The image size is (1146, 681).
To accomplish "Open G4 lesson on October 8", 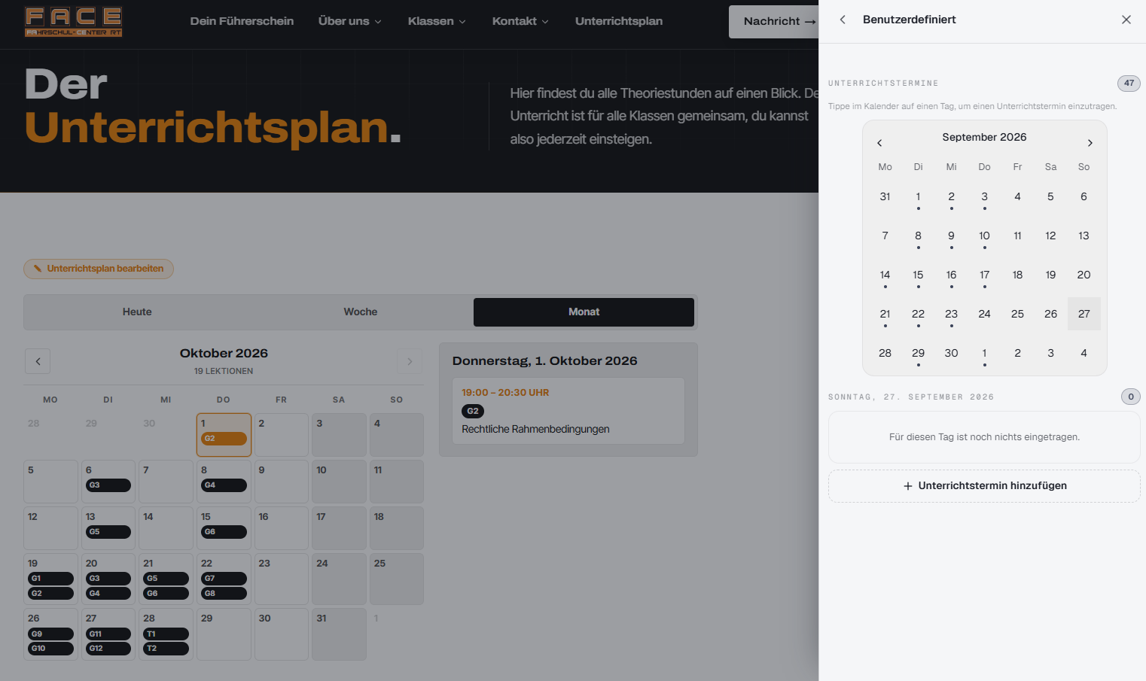I will 224,485.
